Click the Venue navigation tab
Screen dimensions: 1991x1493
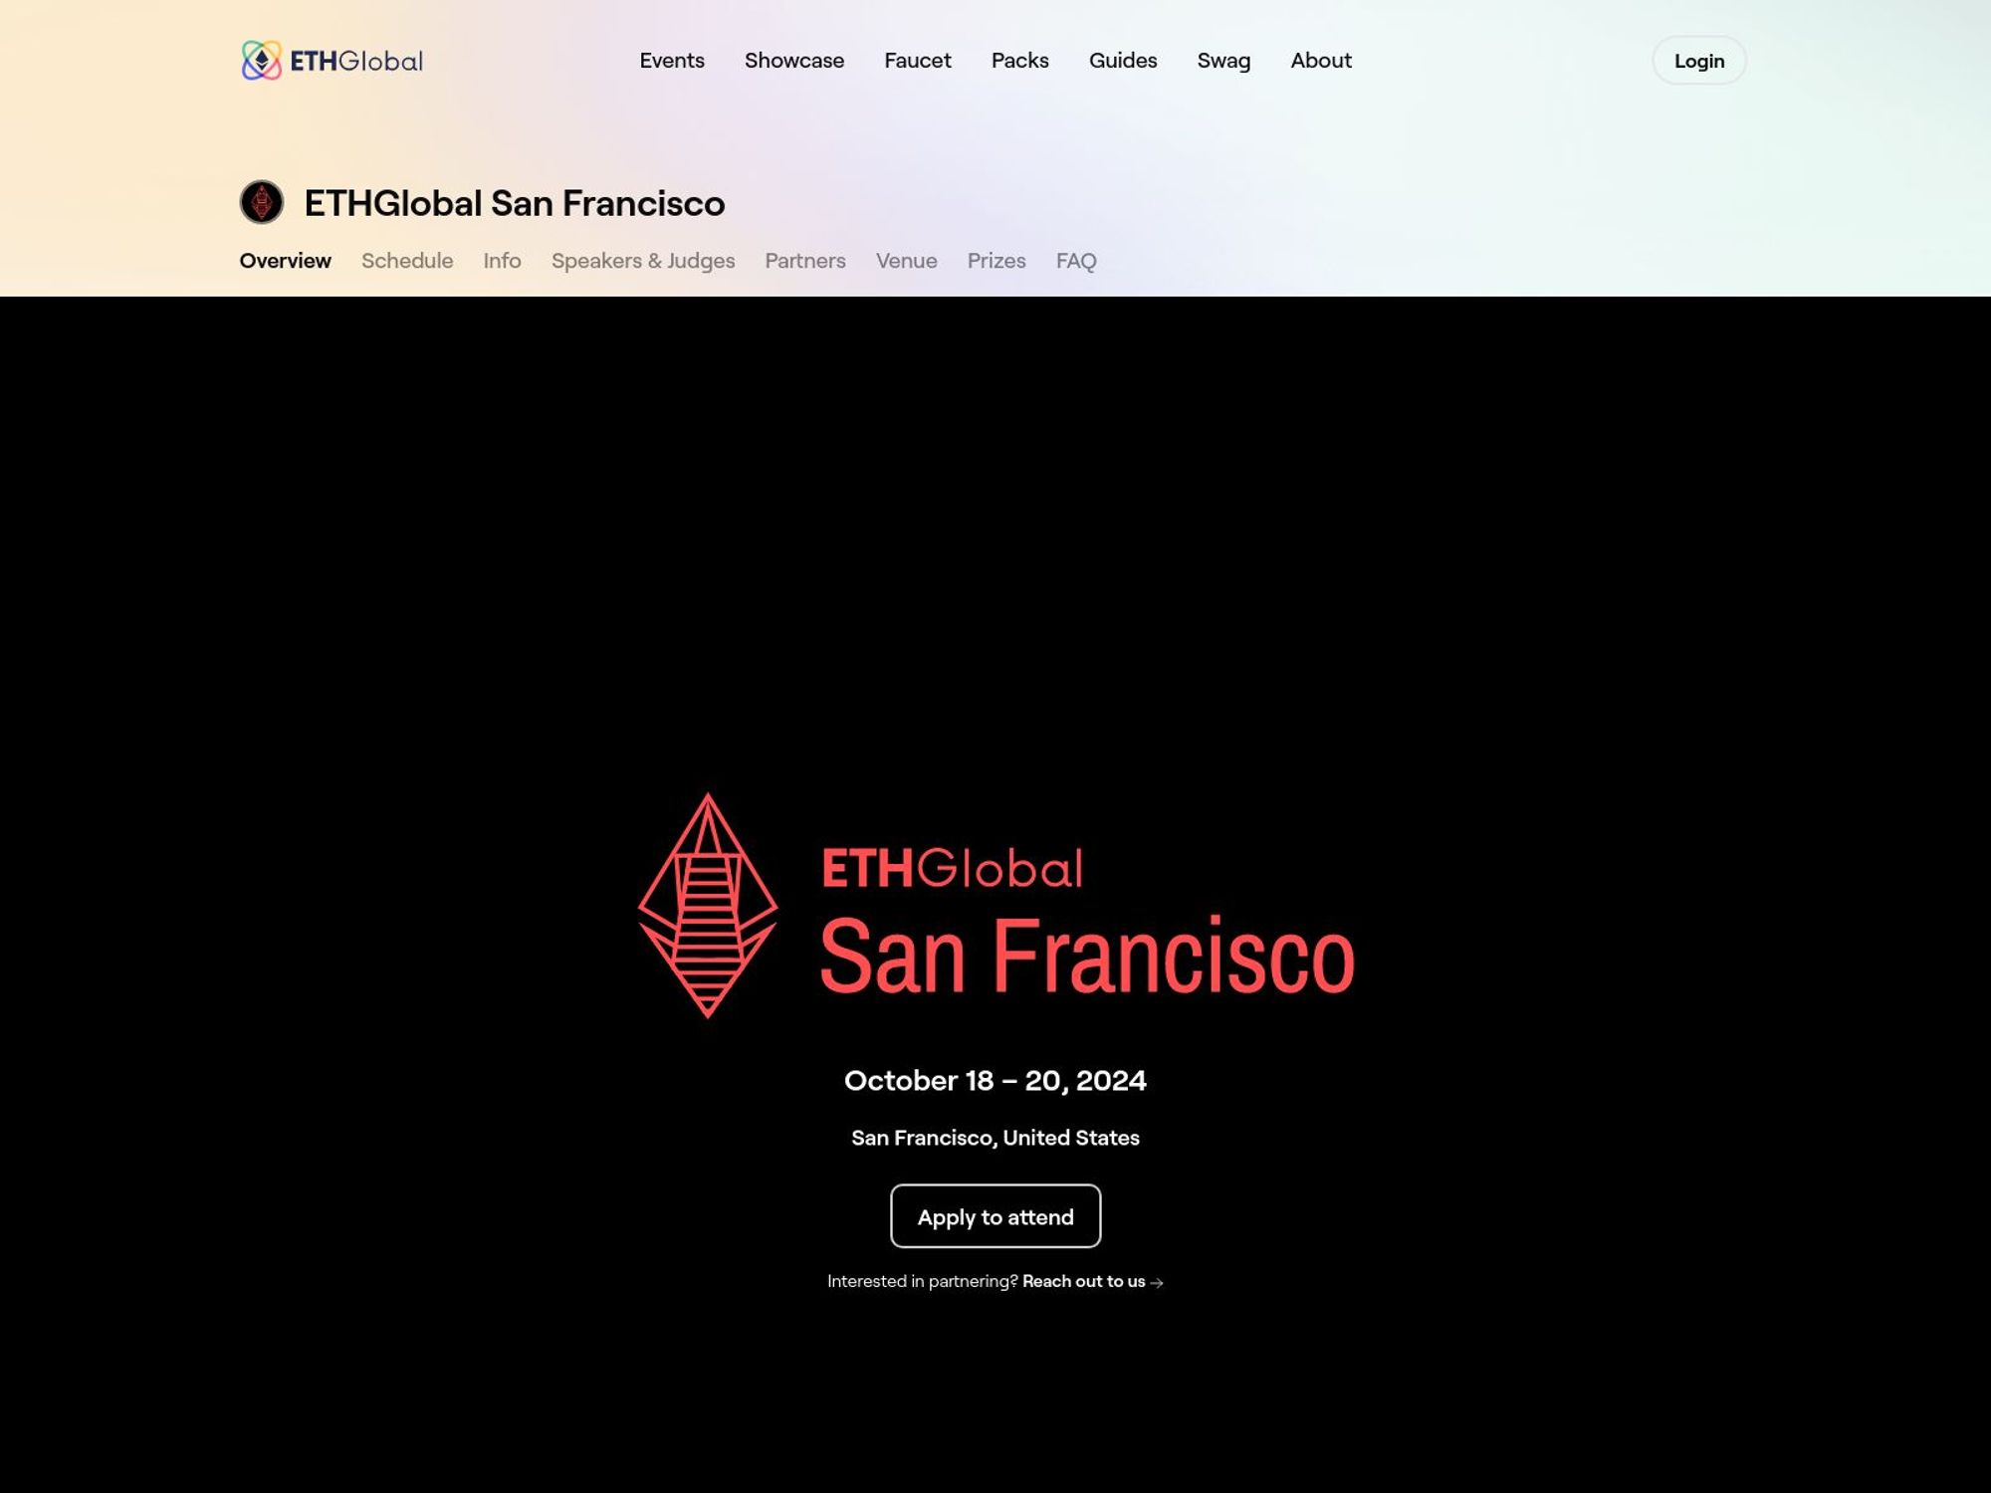pyautogui.click(x=906, y=259)
